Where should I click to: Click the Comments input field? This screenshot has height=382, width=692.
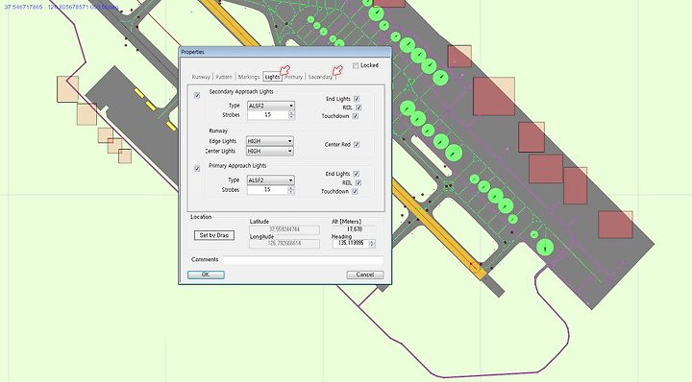click(x=303, y=260)
